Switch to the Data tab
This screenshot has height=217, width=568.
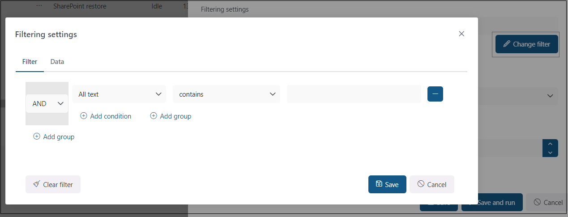[x=57, y=62]
